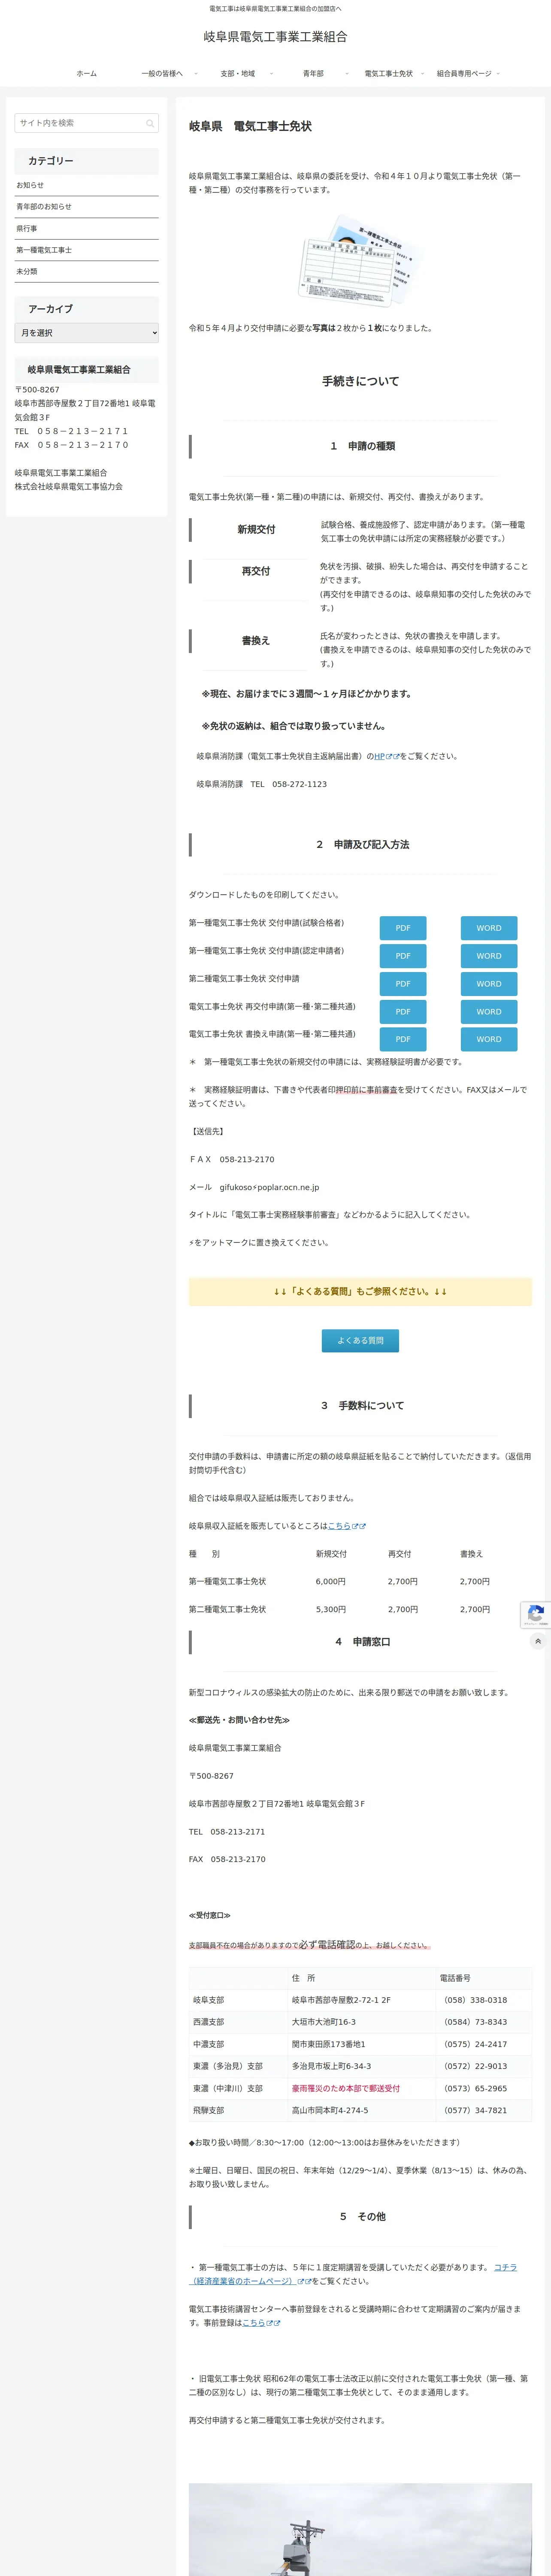Image resolution: width=551 pixels, height=2576 pixels.
Task: Click the 飛騨支部 address 高山市岡本町4-274-5
Action: 330,2110
